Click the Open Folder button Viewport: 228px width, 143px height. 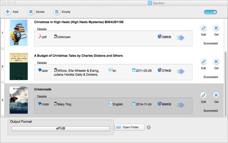129,127
